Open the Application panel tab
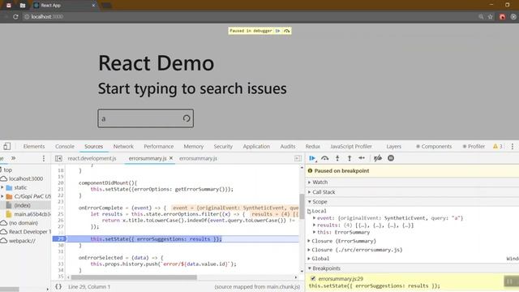 click(x=256, y=146)
